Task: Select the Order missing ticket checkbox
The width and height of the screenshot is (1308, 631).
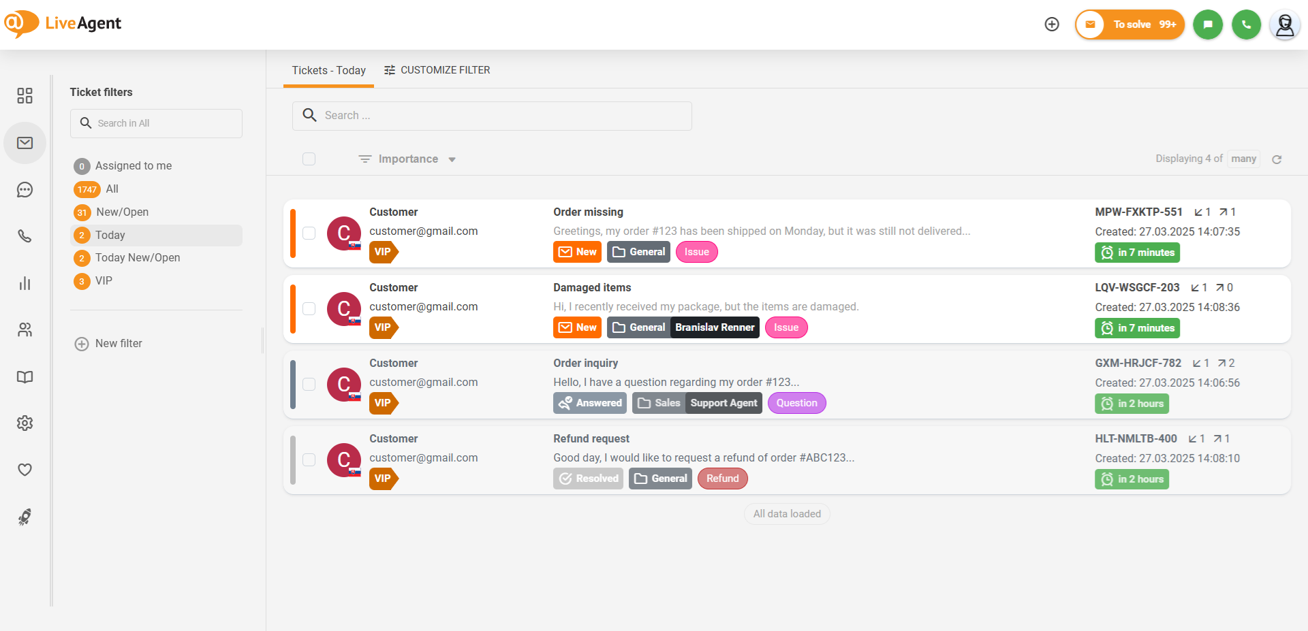Action: (x=309, y=233)
